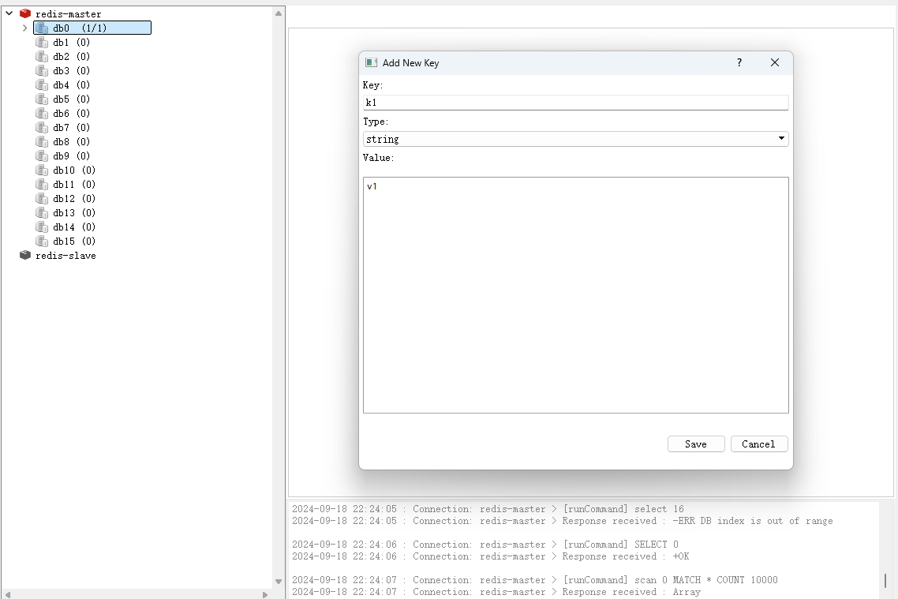Click tree panel horizontal scroll right arrow
Viewport: 898px width, 599px height.
pyautogui.click(x=264, y=594)
